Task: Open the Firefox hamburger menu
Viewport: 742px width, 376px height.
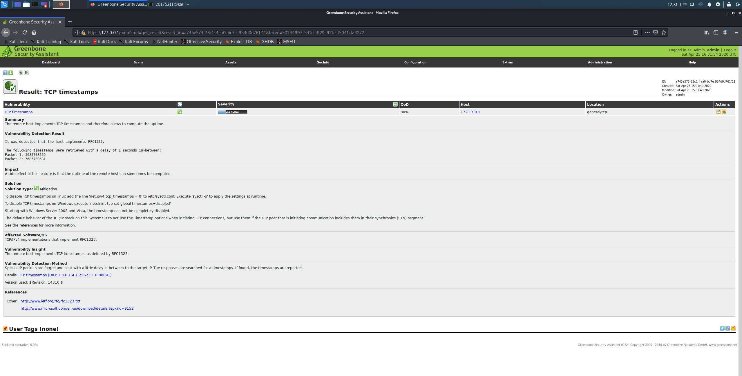Action: point(736,32)
